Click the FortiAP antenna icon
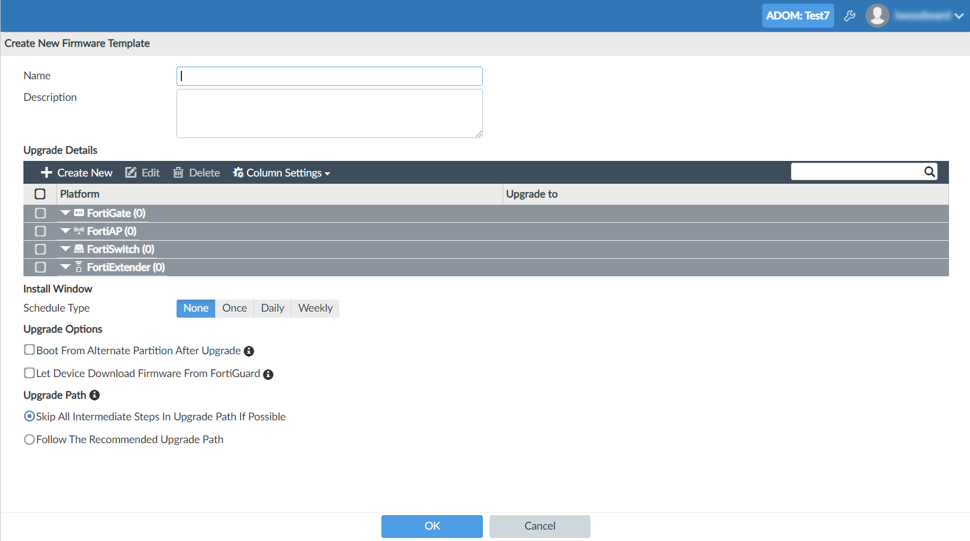Screen dimensions: 970x541 tap(79, 231)
